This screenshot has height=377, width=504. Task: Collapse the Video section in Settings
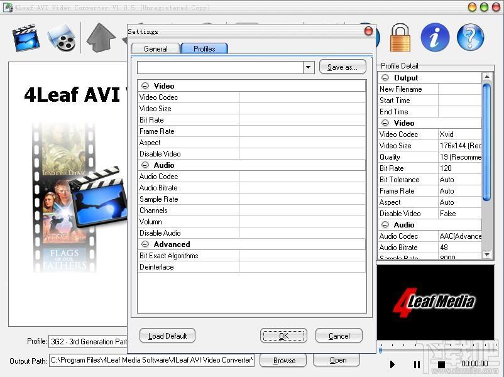145,86
